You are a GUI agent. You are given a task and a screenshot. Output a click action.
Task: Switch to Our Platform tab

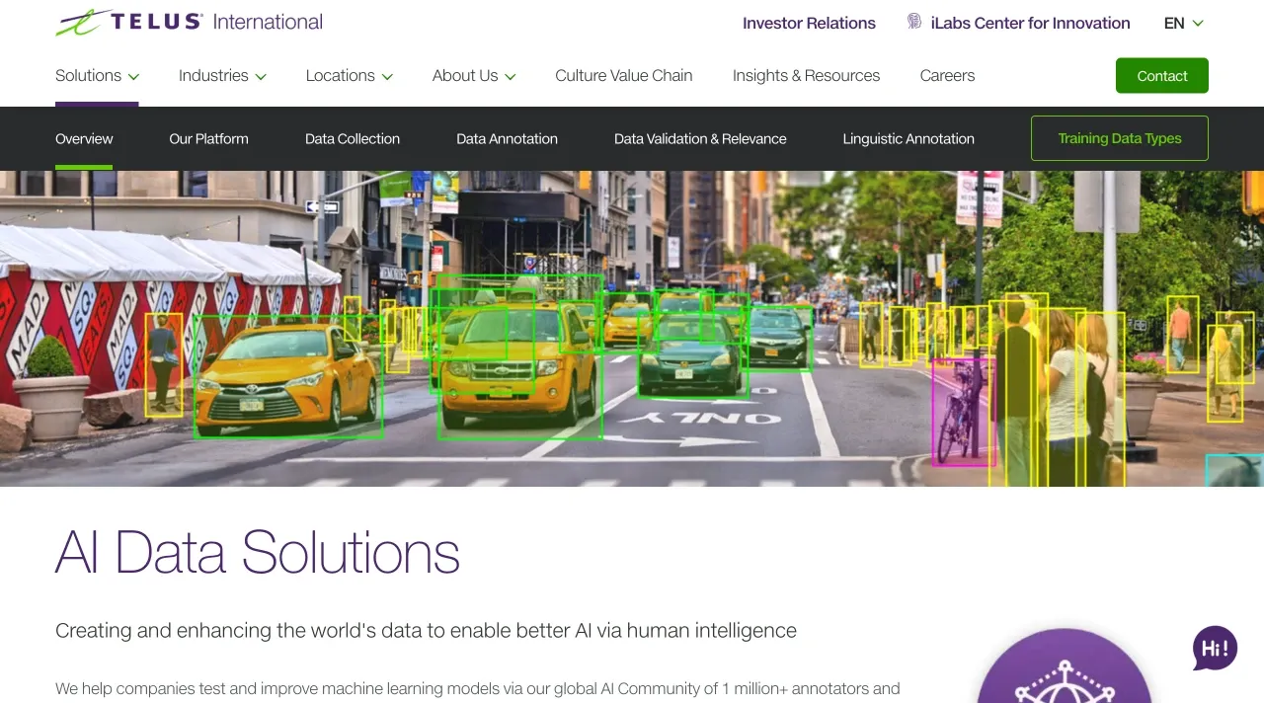208,139
